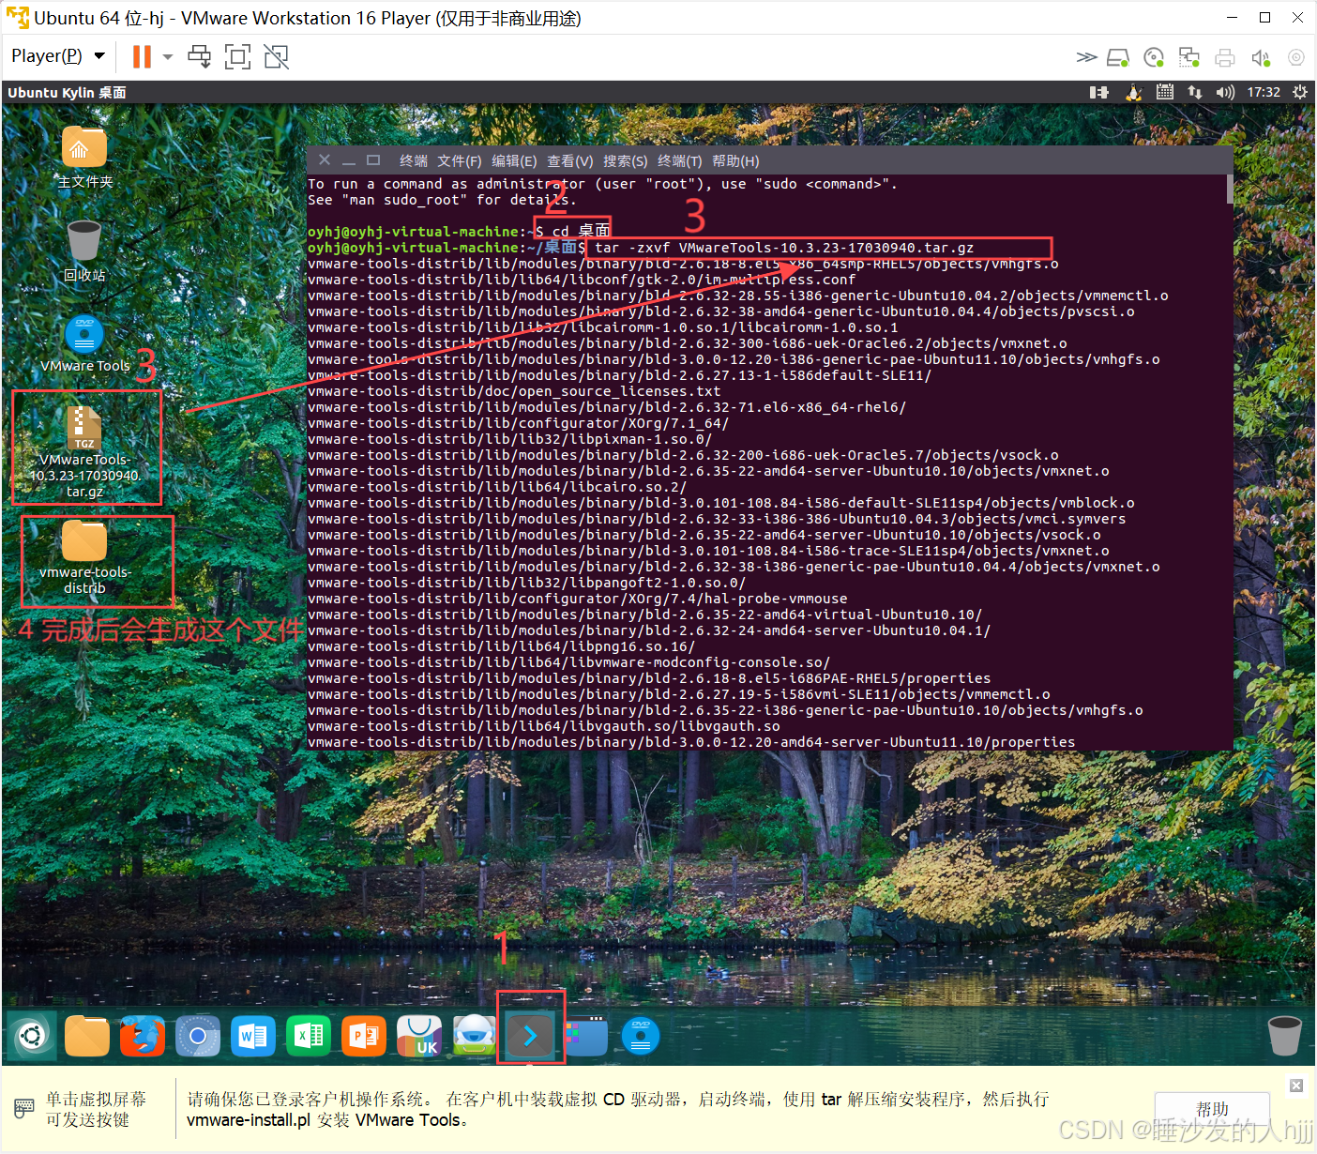Open the printer device icon
This screenshot has height=1154, width=1317.
click(1225, 57)
